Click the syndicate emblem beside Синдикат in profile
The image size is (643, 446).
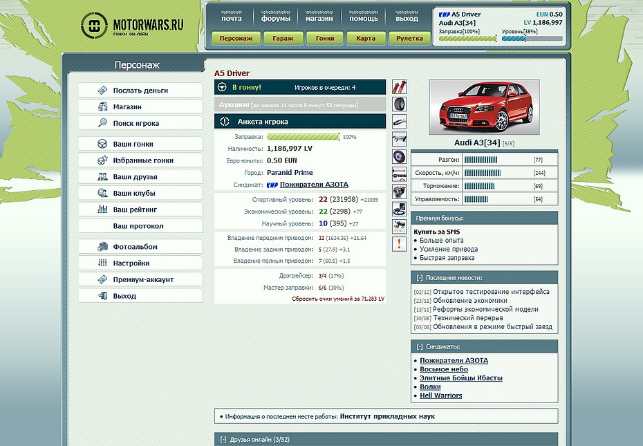(272, 185)
